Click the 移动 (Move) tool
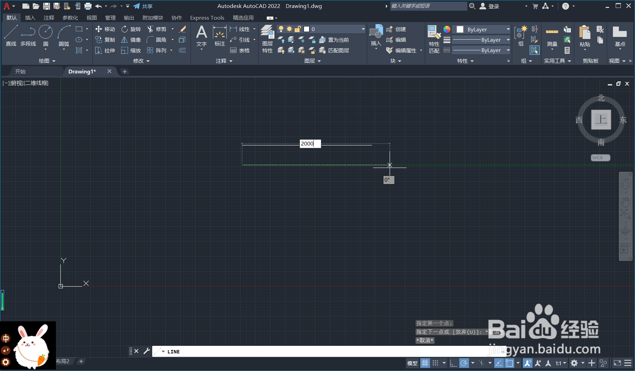Image resolution: width=635 pixels, height=371 pixels. (x=105, y=29)
